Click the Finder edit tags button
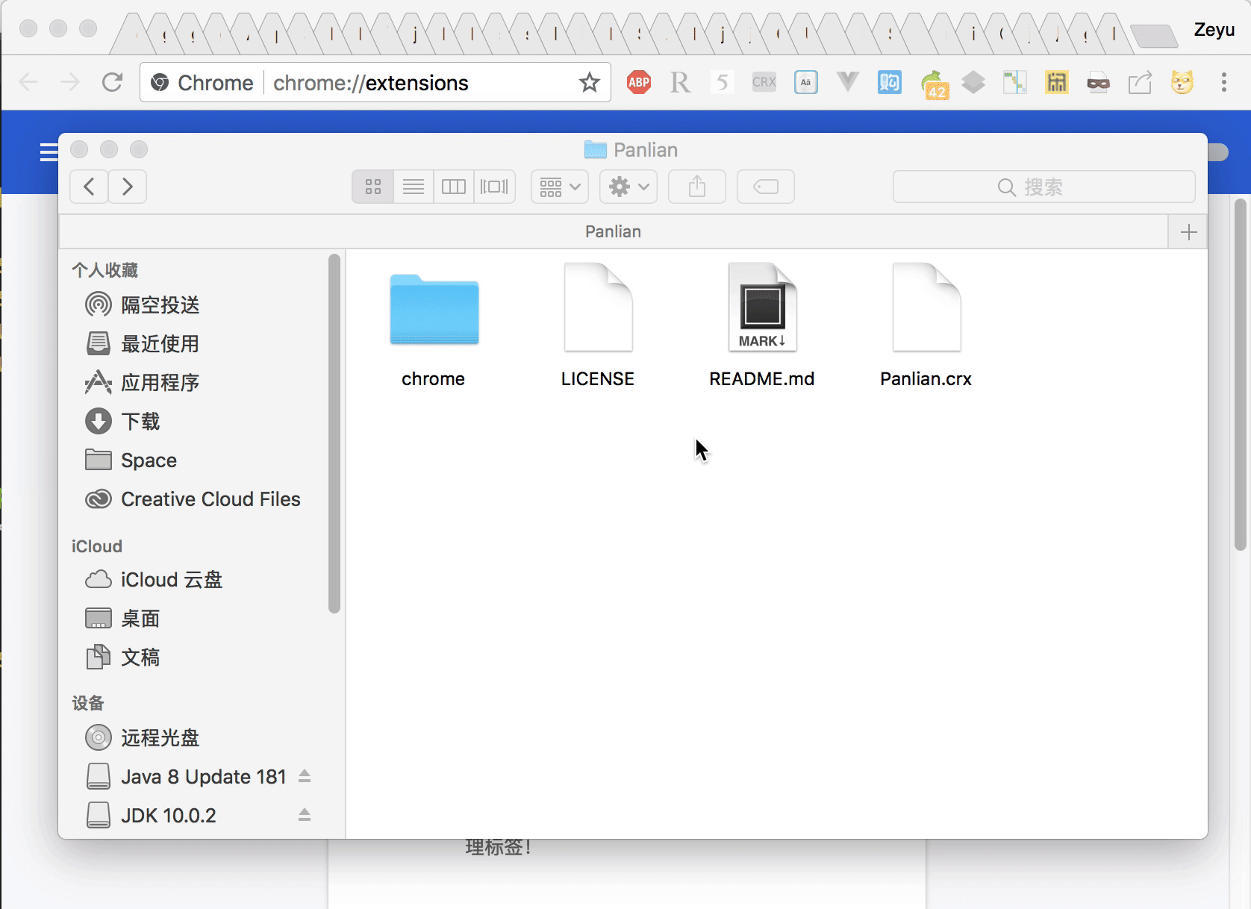Viewport: 1251px width, 909px height. point(766,187)
